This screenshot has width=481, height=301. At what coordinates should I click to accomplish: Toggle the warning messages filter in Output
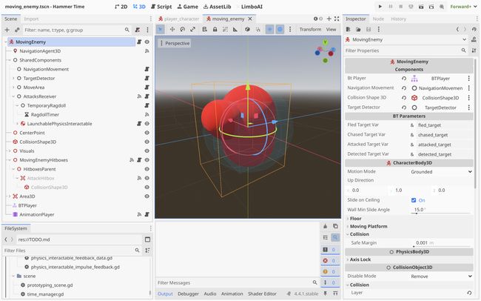330,272
